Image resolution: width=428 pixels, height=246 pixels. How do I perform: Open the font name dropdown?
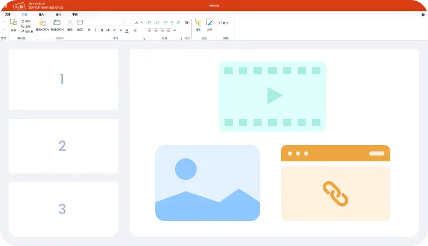tap(105, 23)
